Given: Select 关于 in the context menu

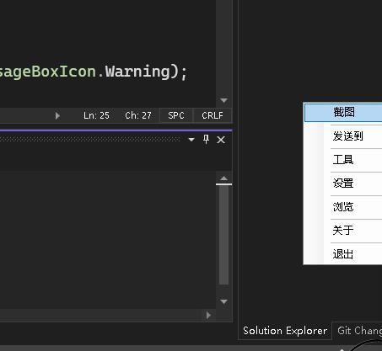Looking at the screenshot, I should point(343,231).
